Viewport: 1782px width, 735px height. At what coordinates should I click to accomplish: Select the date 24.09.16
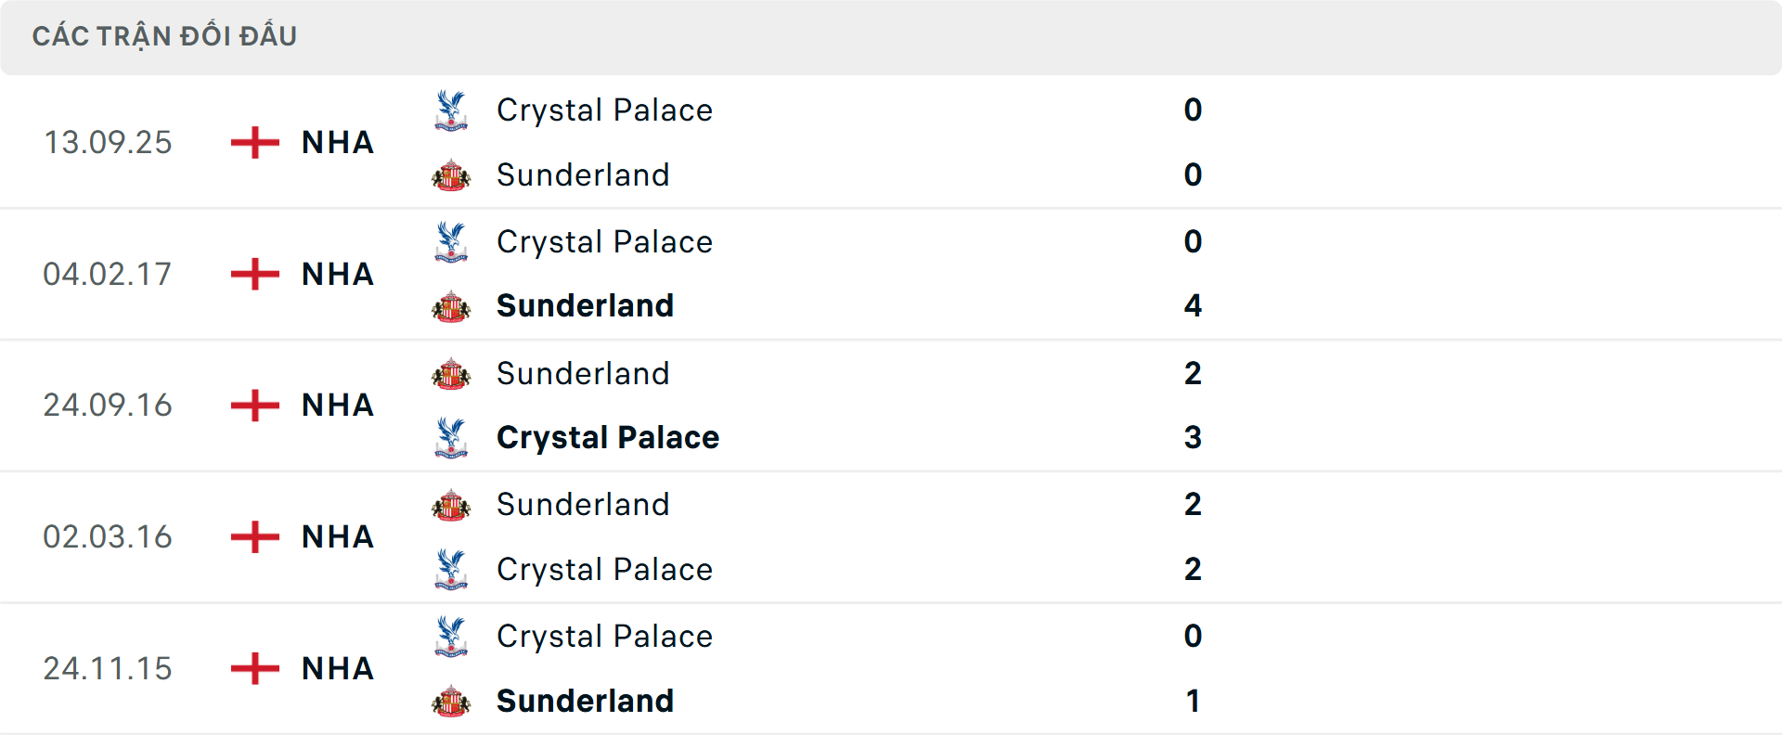click(x=108, y=406)
